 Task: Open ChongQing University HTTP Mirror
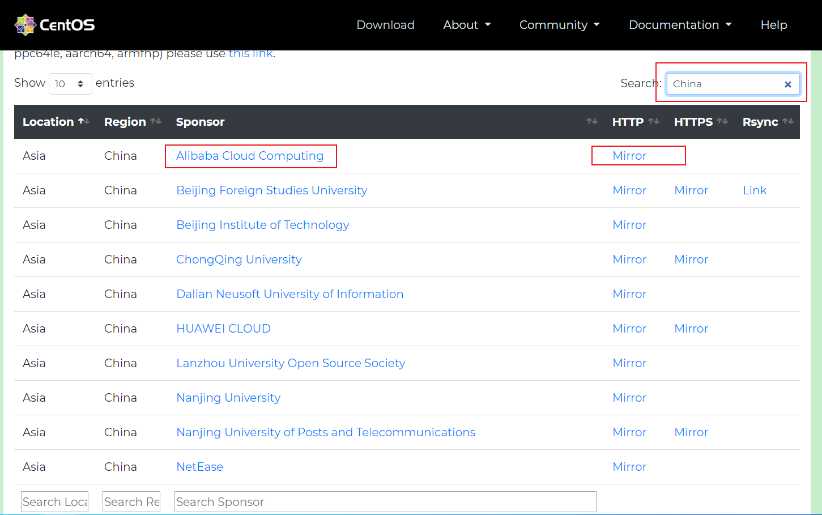click(629, 259)
